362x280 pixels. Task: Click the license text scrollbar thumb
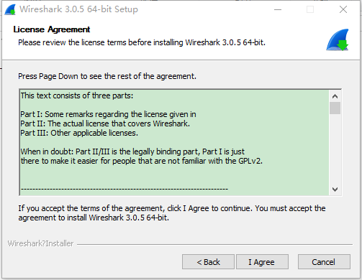click(335, 108)
